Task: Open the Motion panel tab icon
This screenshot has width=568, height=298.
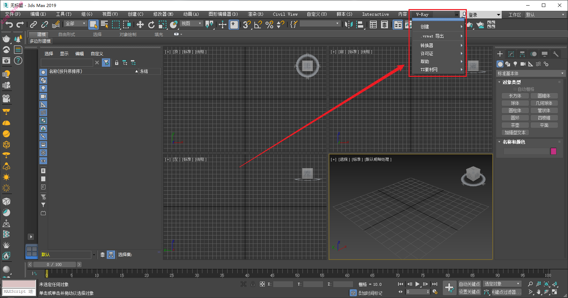Action: coord(533,54)
